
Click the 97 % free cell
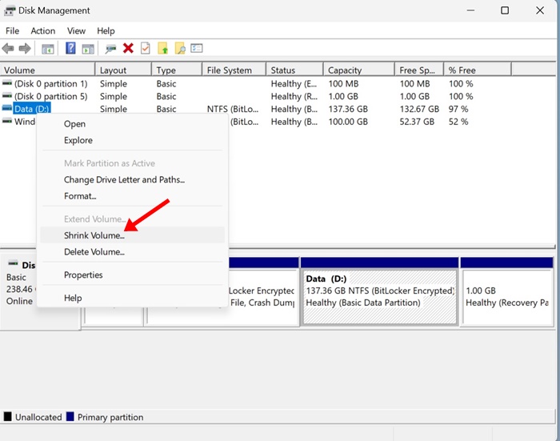coord(458,109)
